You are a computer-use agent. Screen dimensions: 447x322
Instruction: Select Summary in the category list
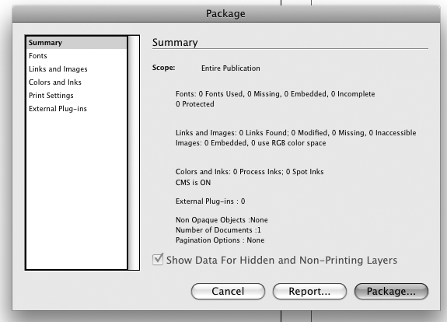click(x=76, y=43)
